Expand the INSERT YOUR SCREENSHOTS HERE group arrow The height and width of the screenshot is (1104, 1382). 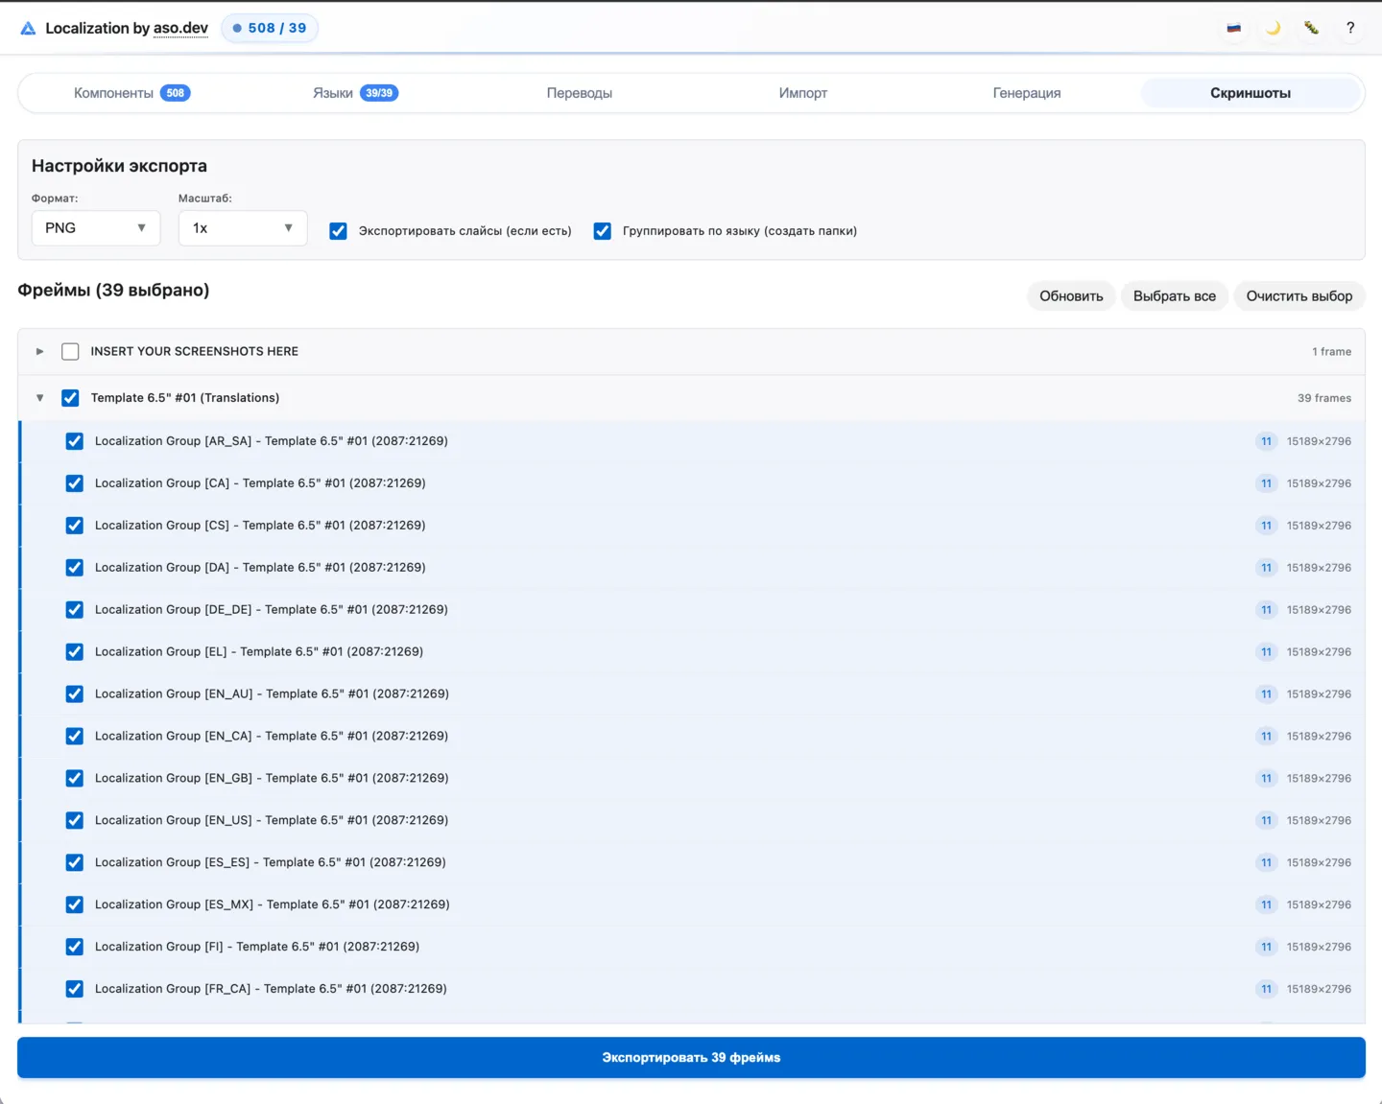tap(39, 351)
